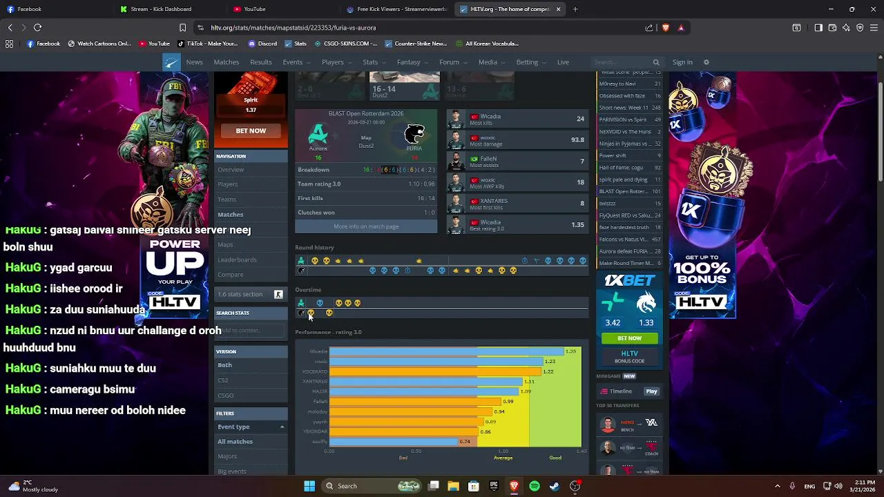Expand the Stats dropdown in the navbar

tap(375, 62)
